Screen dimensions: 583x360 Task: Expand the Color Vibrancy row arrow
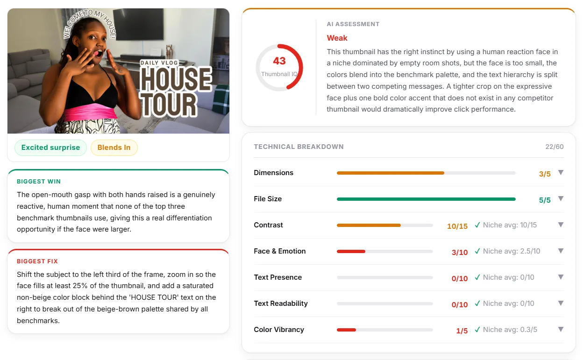pos(561,330)
